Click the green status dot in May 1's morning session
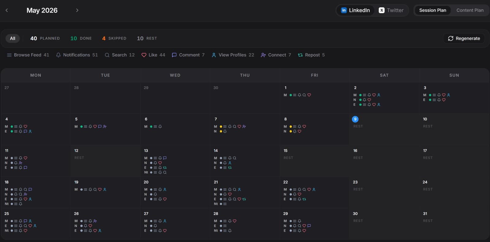Image resolution: width=490 pixels, height=242 pixels. (291, 95)
